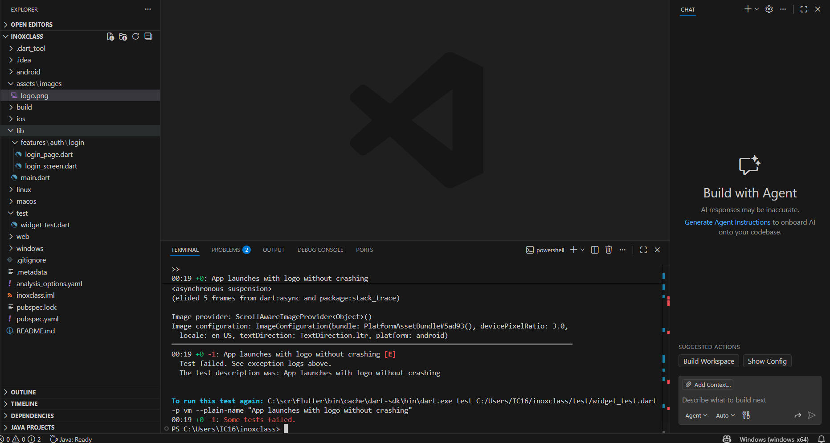Open notifications bell in status bar
The height and width of the screenshot is (443, 830).
point(822,439)
